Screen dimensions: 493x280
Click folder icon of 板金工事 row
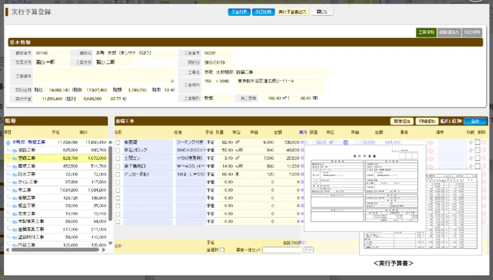pyautogui.click(x=14, y=206)
